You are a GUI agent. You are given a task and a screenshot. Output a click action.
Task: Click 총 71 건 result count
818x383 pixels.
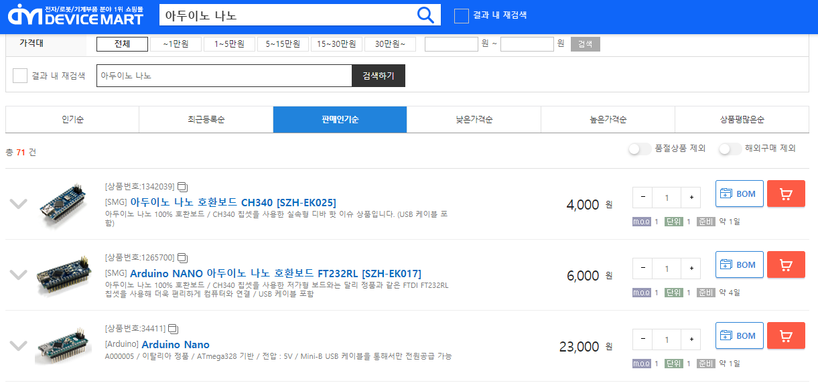21,153
